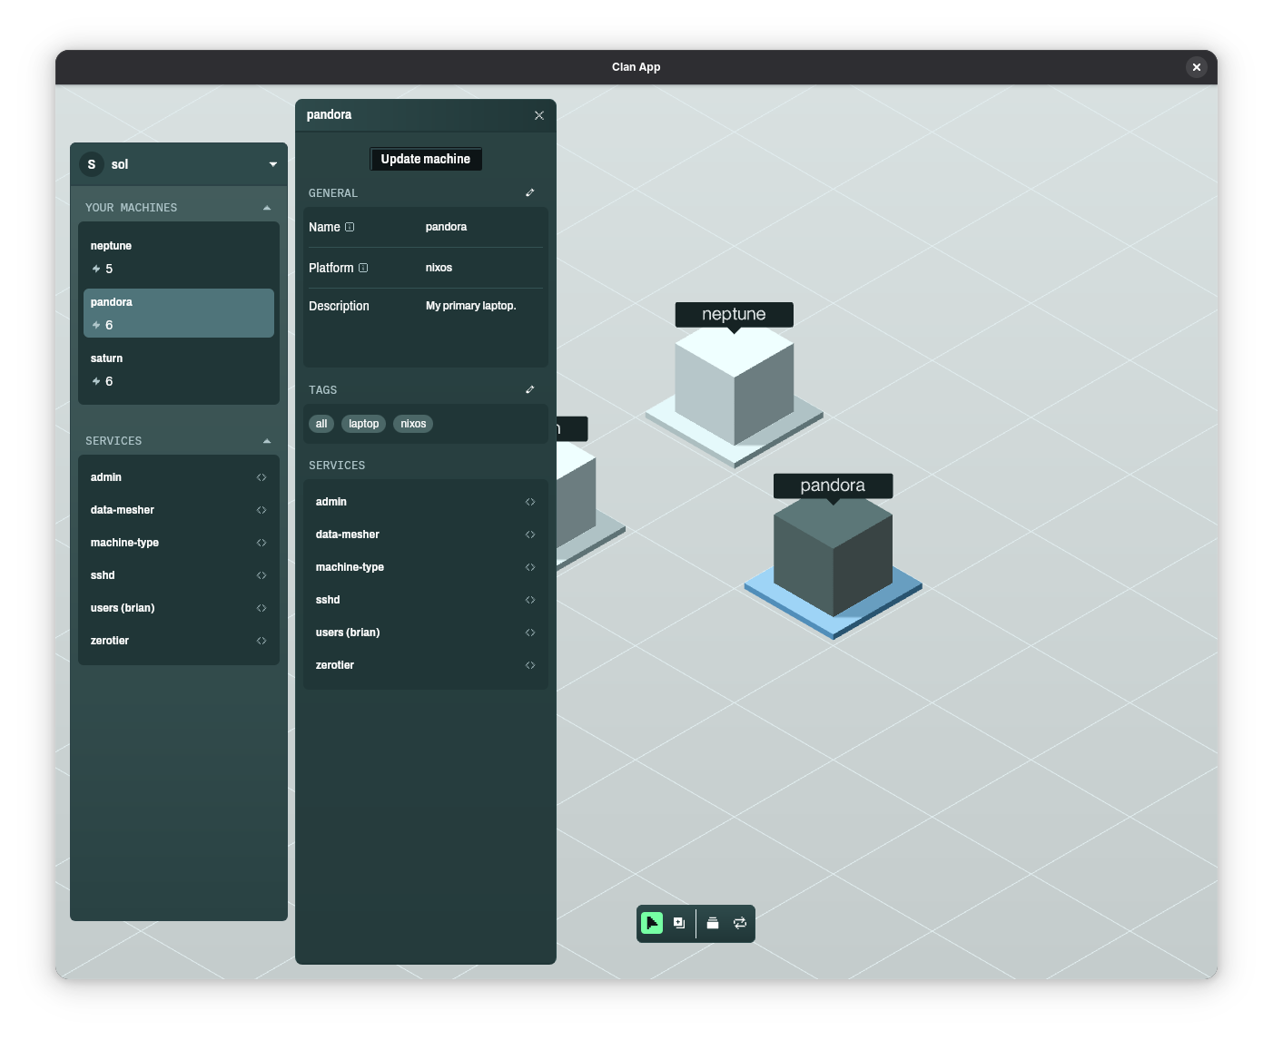Click the neptune cube in 3D view
Viewport: 1273px width, 1040px height.
(x=734, y=386)
